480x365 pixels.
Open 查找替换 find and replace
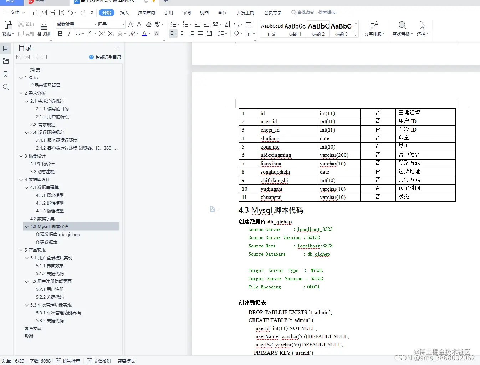tap(402, 29)
